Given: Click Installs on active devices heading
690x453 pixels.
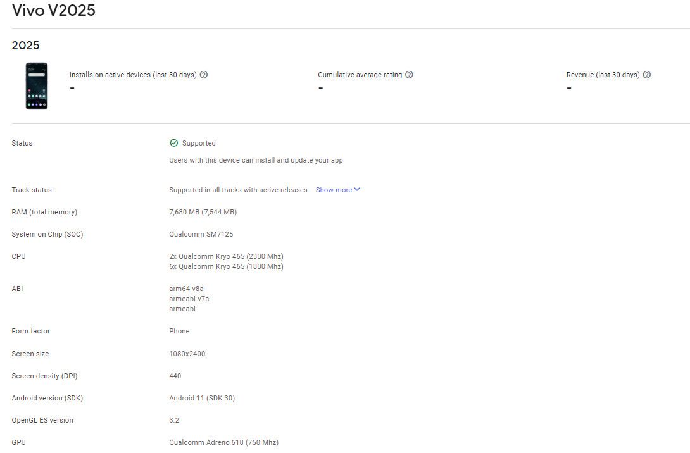Looking at the screenshot, I should pos(133,75).
